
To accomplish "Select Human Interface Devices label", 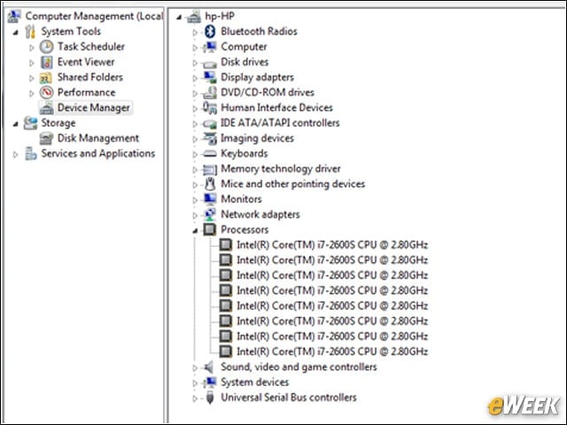I will pos(276,107).
